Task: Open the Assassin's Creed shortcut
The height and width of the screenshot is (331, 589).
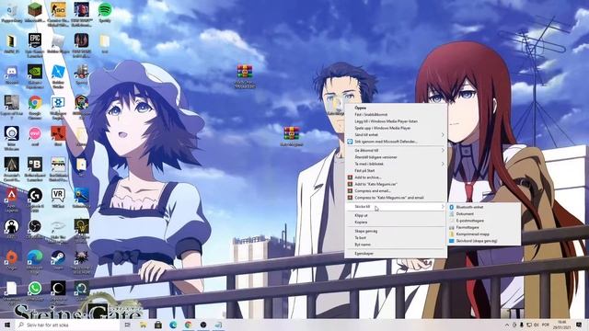Action: (x=12, y=169)
